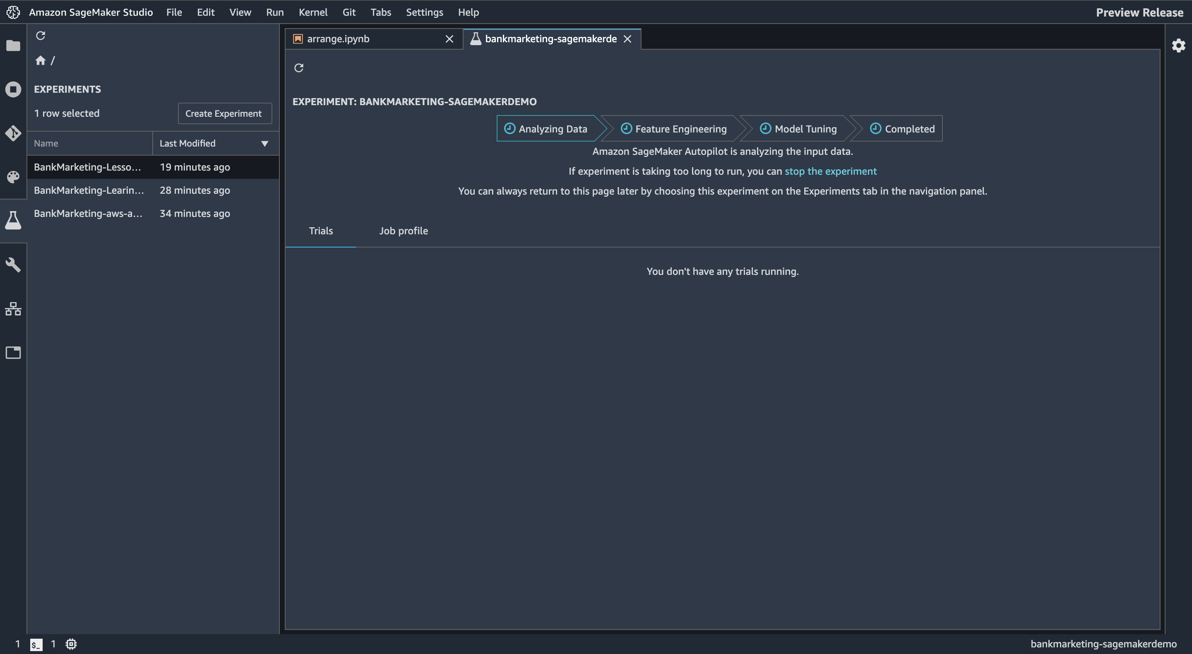Open the File menu

click(x=174, y=12)
